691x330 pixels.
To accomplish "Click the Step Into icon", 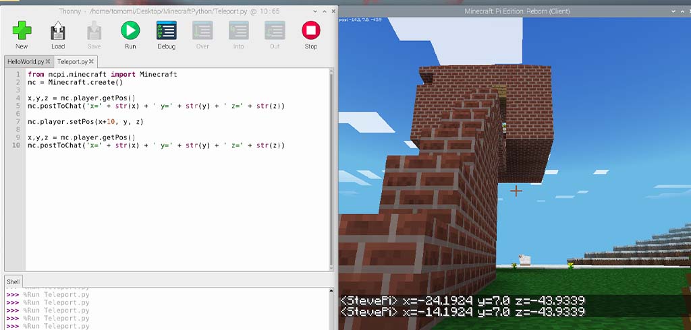I will point(238,31).
